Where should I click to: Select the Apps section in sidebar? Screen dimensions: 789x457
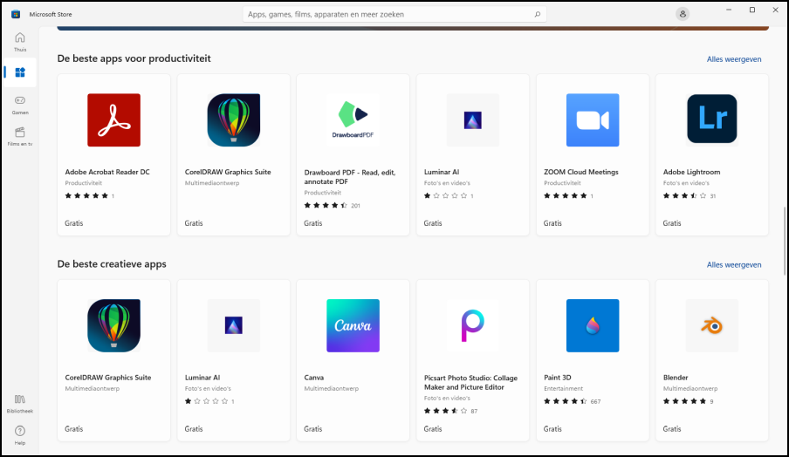tap(19, 72)
